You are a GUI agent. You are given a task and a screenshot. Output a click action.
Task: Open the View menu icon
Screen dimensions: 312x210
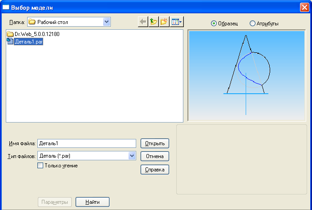click(177, 22)
